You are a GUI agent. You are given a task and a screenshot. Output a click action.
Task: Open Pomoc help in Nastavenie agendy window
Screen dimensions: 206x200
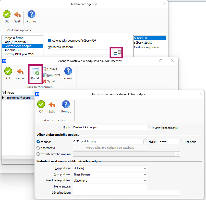pos(31,14)
